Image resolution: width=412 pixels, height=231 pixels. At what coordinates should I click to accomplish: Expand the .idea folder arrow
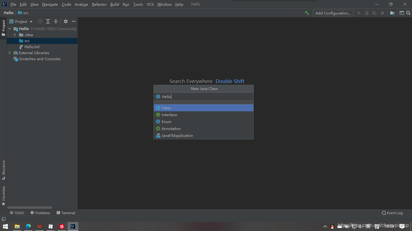click(x=15, y=35)
